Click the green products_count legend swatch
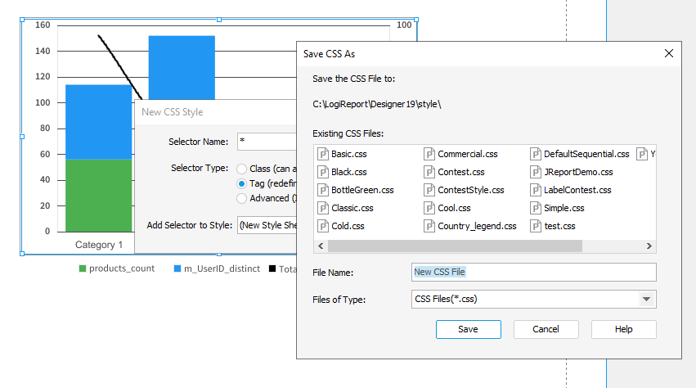This screenshot has width=696, height=388. (82, 268)
